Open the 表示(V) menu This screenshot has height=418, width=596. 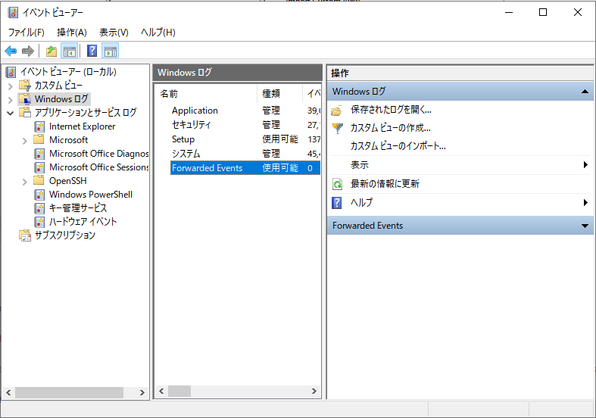(114, 33)
